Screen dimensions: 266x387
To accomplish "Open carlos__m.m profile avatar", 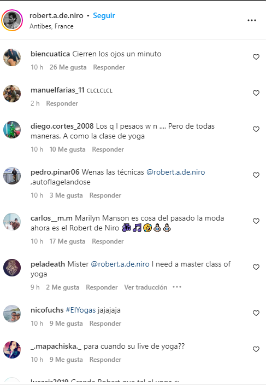I will tap(12, 222).
